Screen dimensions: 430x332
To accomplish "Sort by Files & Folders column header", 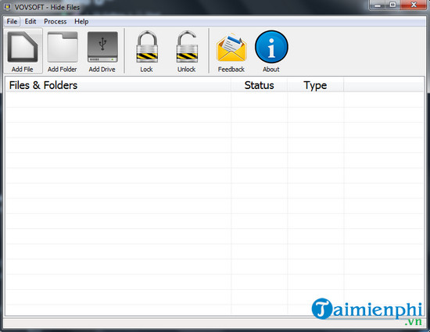I will [x=118, y=85].
